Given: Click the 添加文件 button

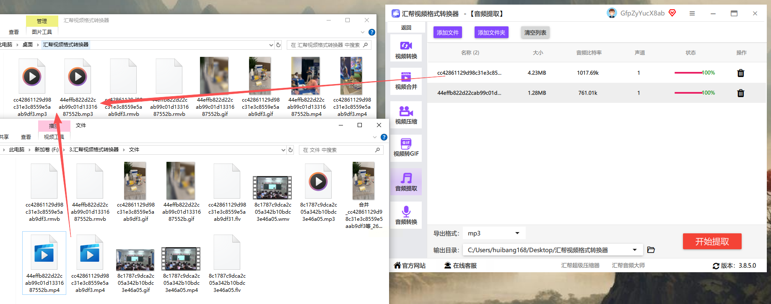Looking at the screenshot, I should (447, 33).
